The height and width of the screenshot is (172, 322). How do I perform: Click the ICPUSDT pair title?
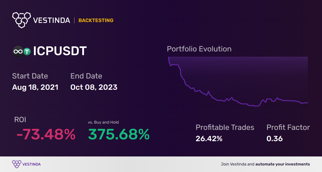(60, 51)
